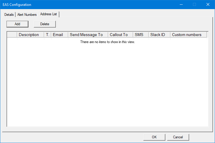Click the Add button

pos(17,24)
